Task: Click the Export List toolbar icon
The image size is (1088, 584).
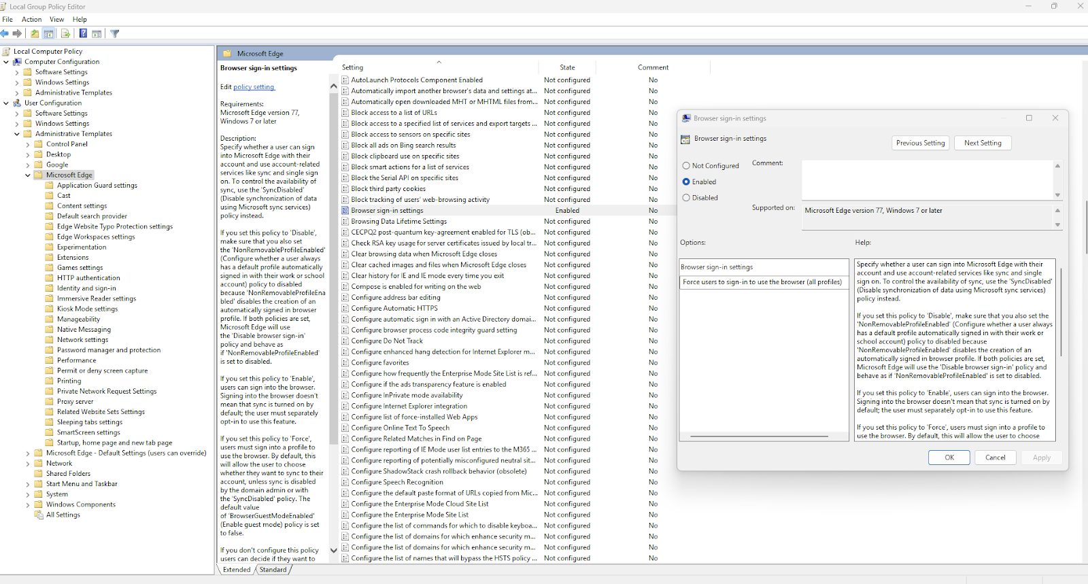Action: [x=65, y=33]
